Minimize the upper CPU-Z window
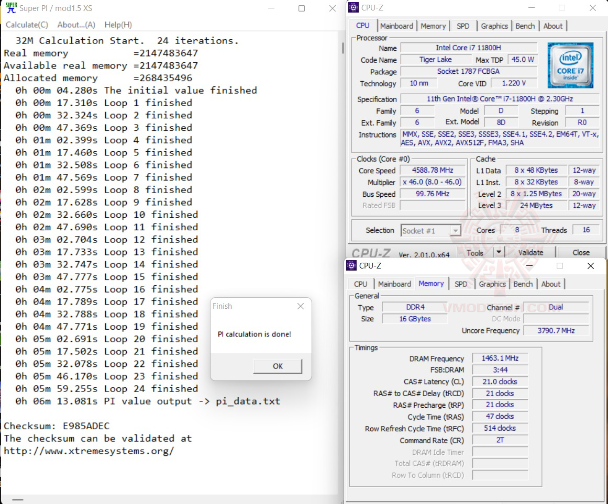 click(x=532, y=8)
